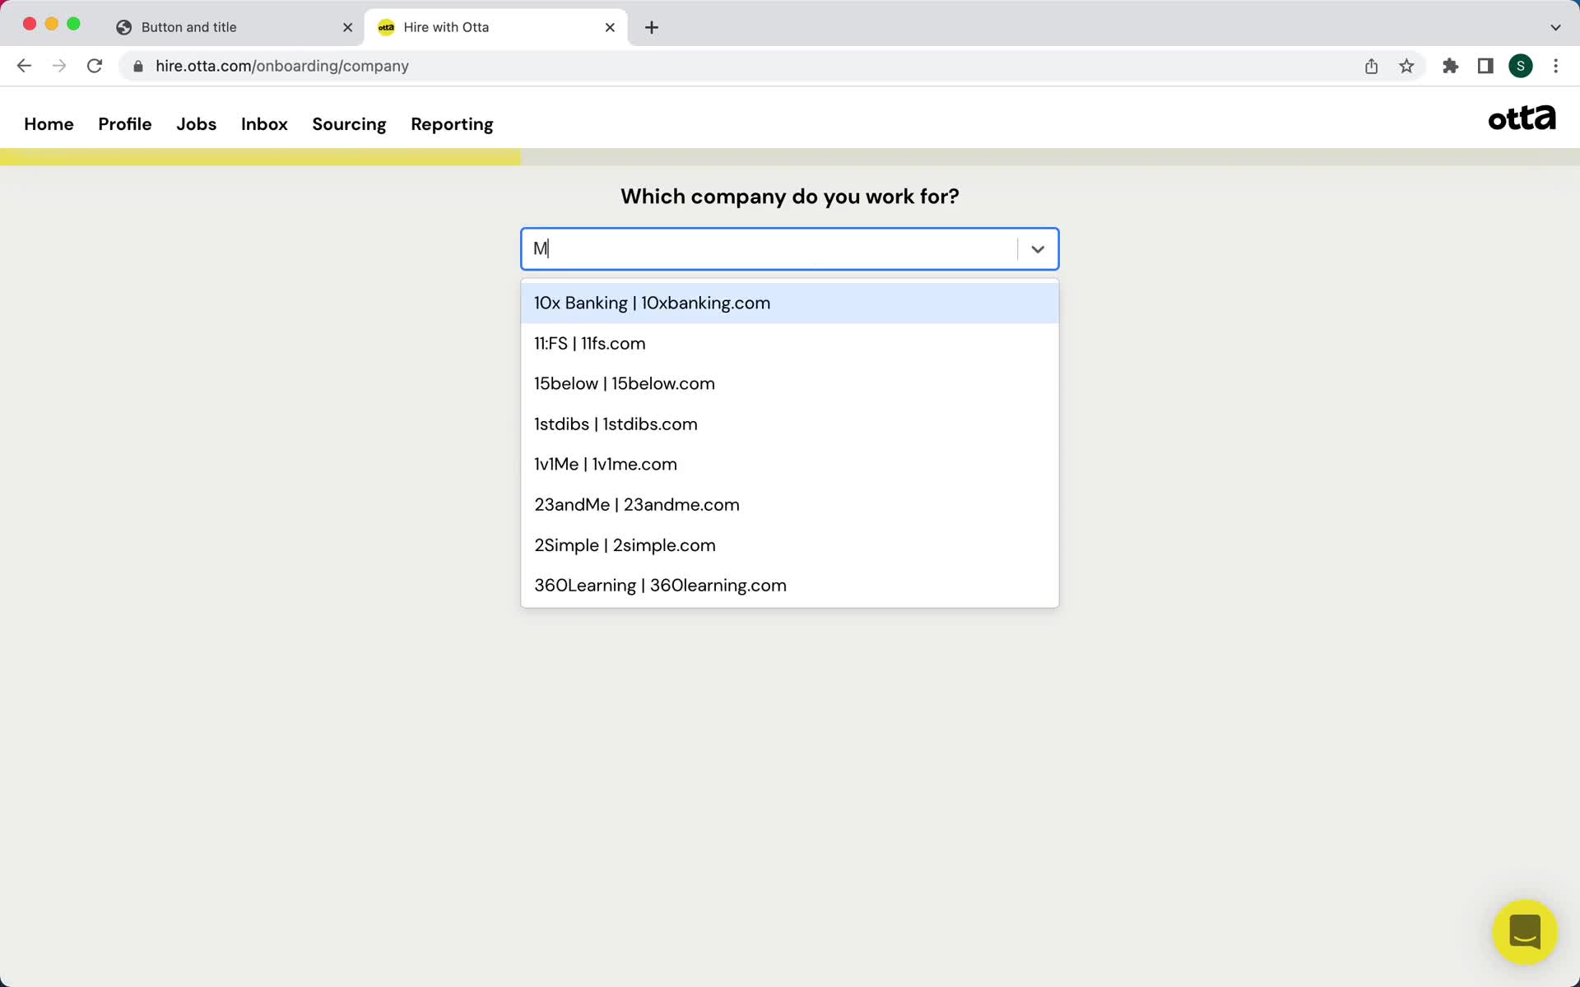Expand the company dropdown chevron
Image resolution: width=1580 pixels, height=987 pixels.
[x=1038, y=248]
